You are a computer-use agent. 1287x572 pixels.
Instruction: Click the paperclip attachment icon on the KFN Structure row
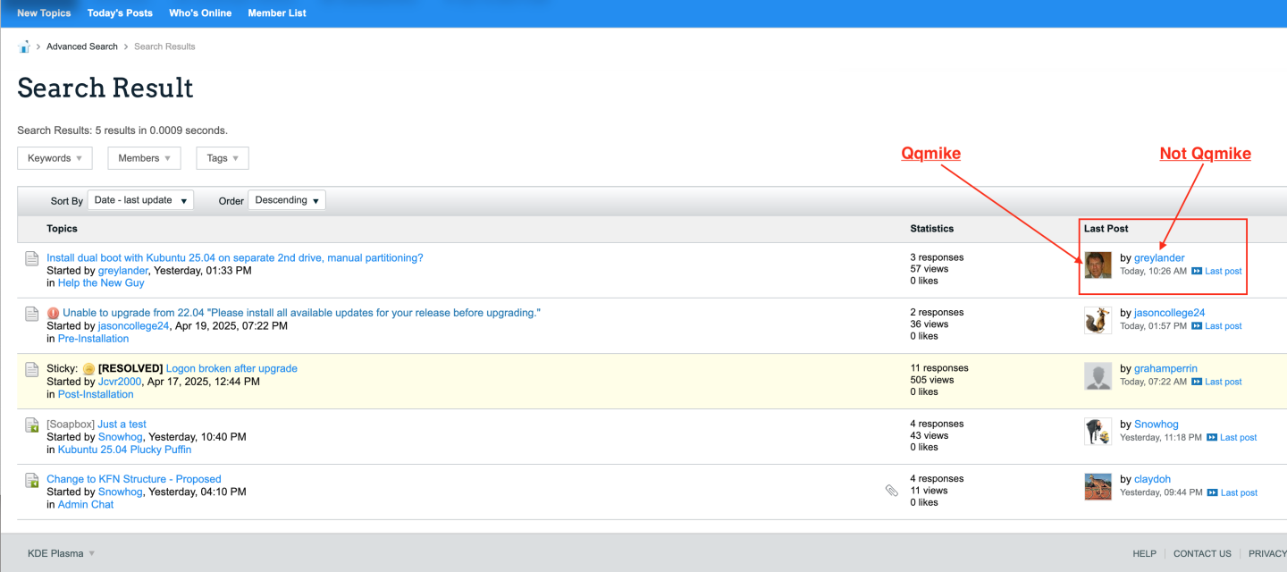click(891, 491)
